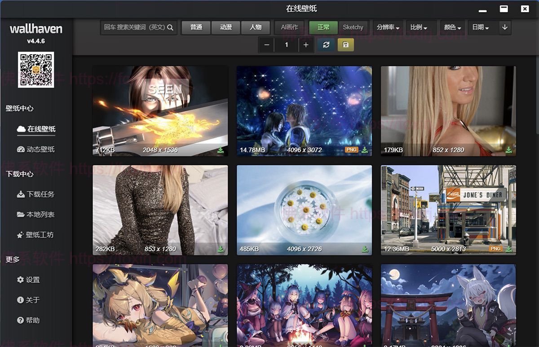The image size is (539, 347).
Task: Toggle the 人物 category filter
Action: tap(256, 27)
